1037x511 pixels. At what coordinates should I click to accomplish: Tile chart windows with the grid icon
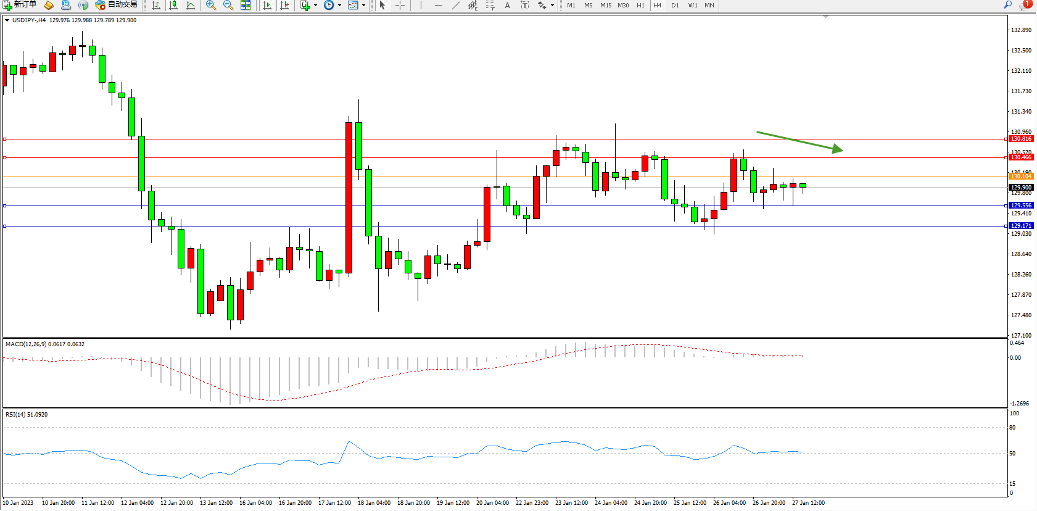pyautogui.click(x=246, y=6)
